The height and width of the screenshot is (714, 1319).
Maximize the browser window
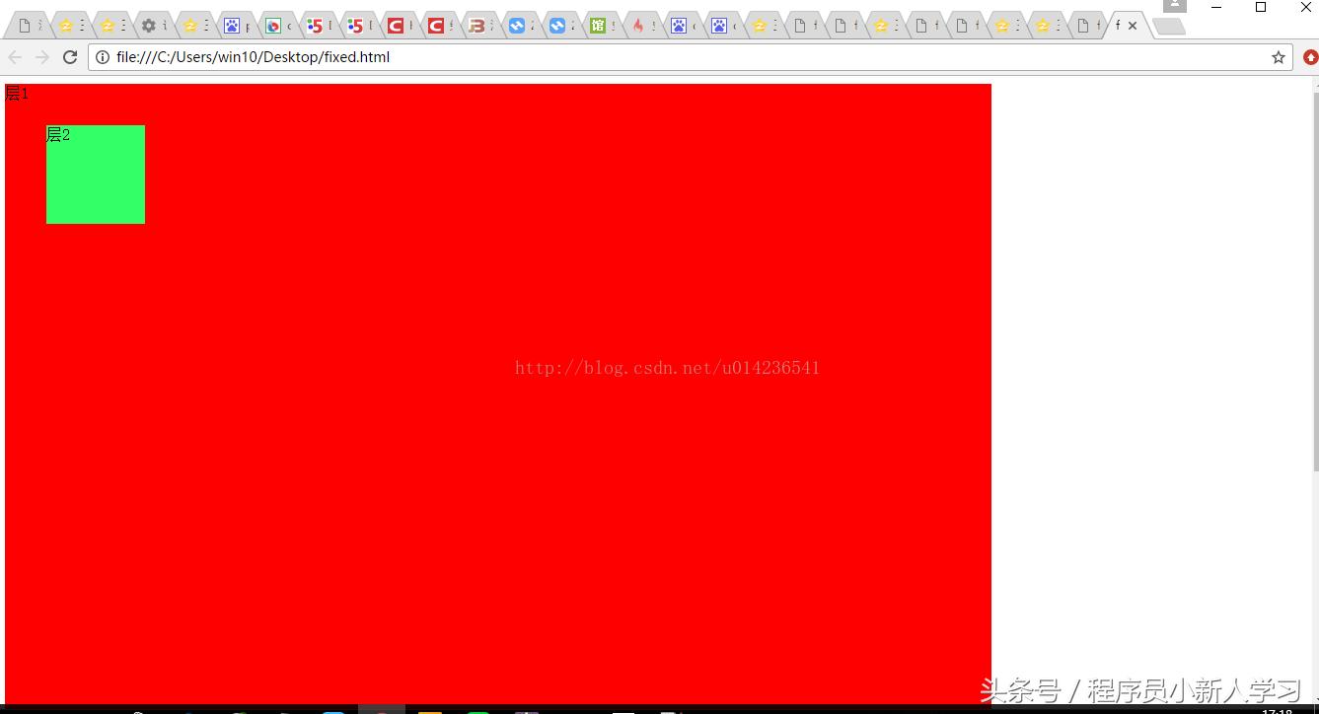1261,7
